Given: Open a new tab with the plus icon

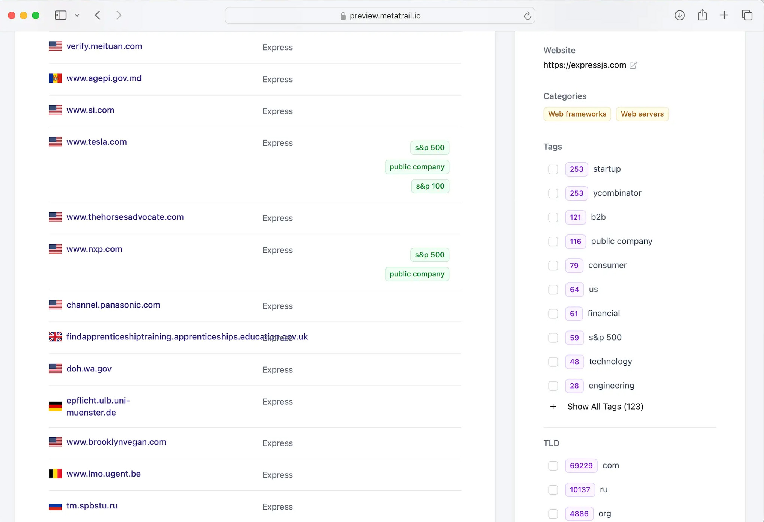Looking at the screenshot, I should pyautogui.click(x=724, y=15).
